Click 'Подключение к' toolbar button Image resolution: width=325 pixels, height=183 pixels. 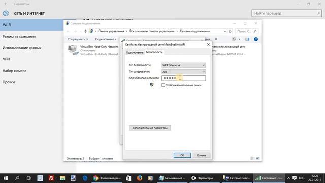coord(106,39)
